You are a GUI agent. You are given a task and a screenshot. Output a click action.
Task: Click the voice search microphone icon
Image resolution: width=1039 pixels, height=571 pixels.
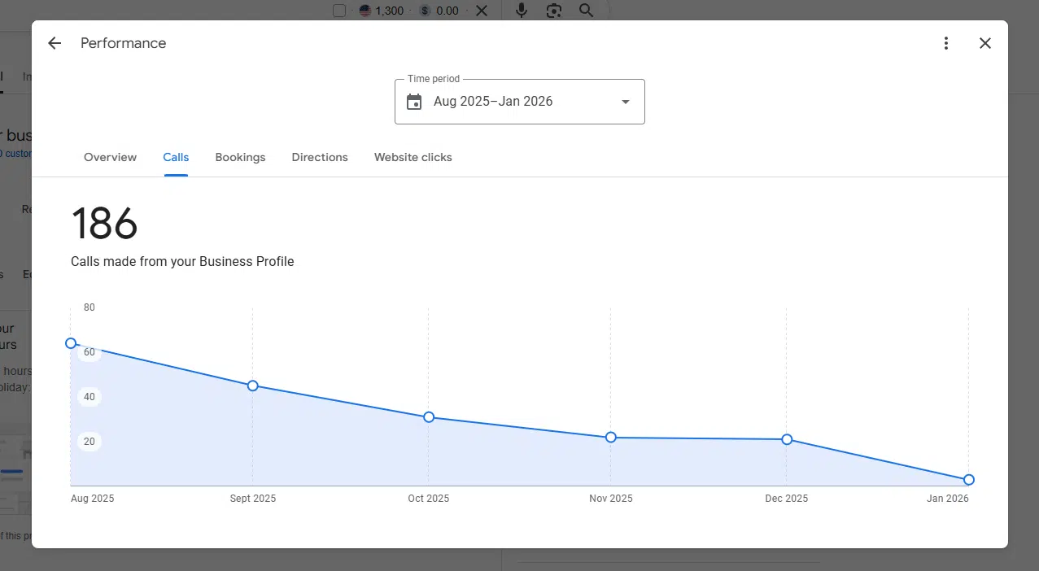click(522, 11)
